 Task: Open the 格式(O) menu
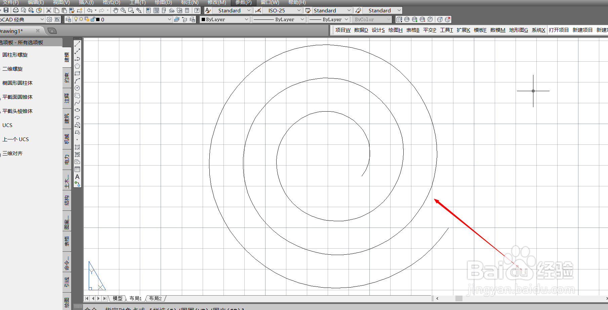pyautogui.click(x=111, y=2)
